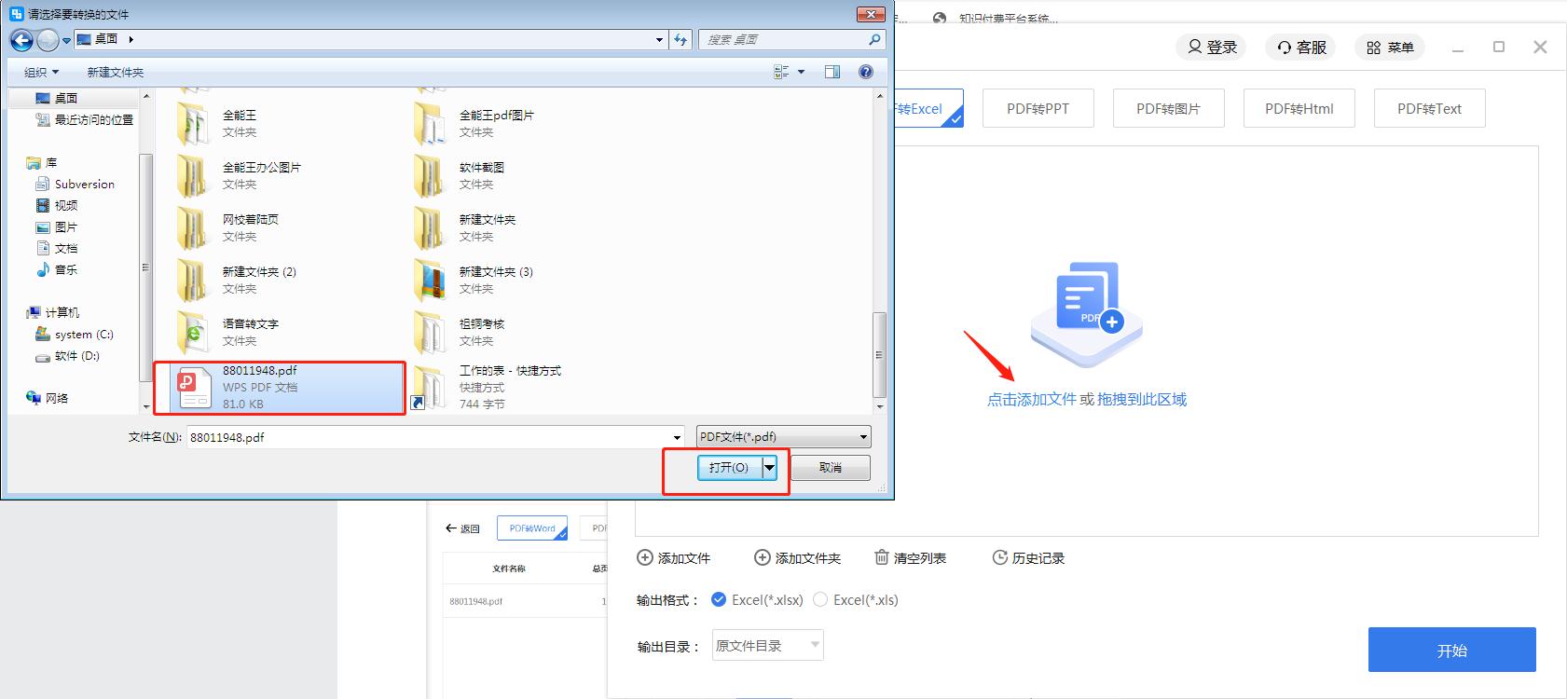Click the help question mark icon
The image size is (1567, 699).
866,72
